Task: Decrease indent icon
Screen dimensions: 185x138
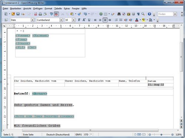Action: point(126,20)
